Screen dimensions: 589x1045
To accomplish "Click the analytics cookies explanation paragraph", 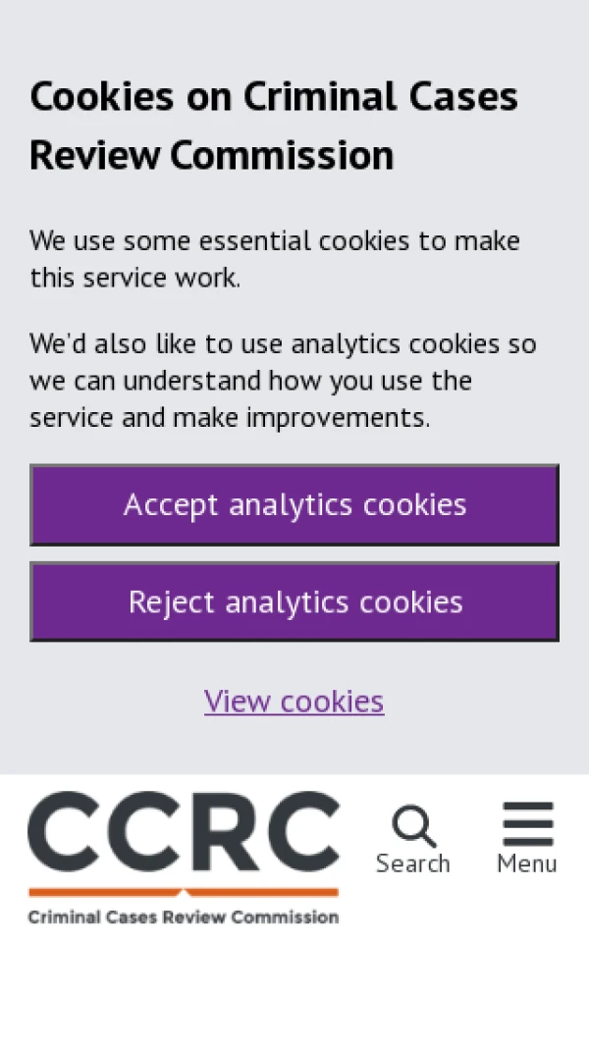I will click(x=283, y=381).
